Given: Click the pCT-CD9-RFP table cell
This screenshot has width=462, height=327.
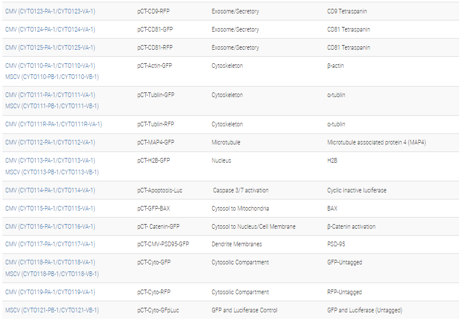Looking at the screenshot, I should click(x=155, y=11).
